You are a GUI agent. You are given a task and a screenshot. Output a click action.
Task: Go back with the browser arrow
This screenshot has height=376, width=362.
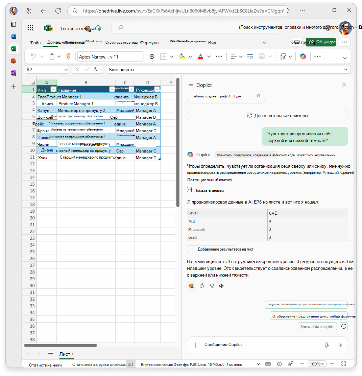click(x=43, y=11)
